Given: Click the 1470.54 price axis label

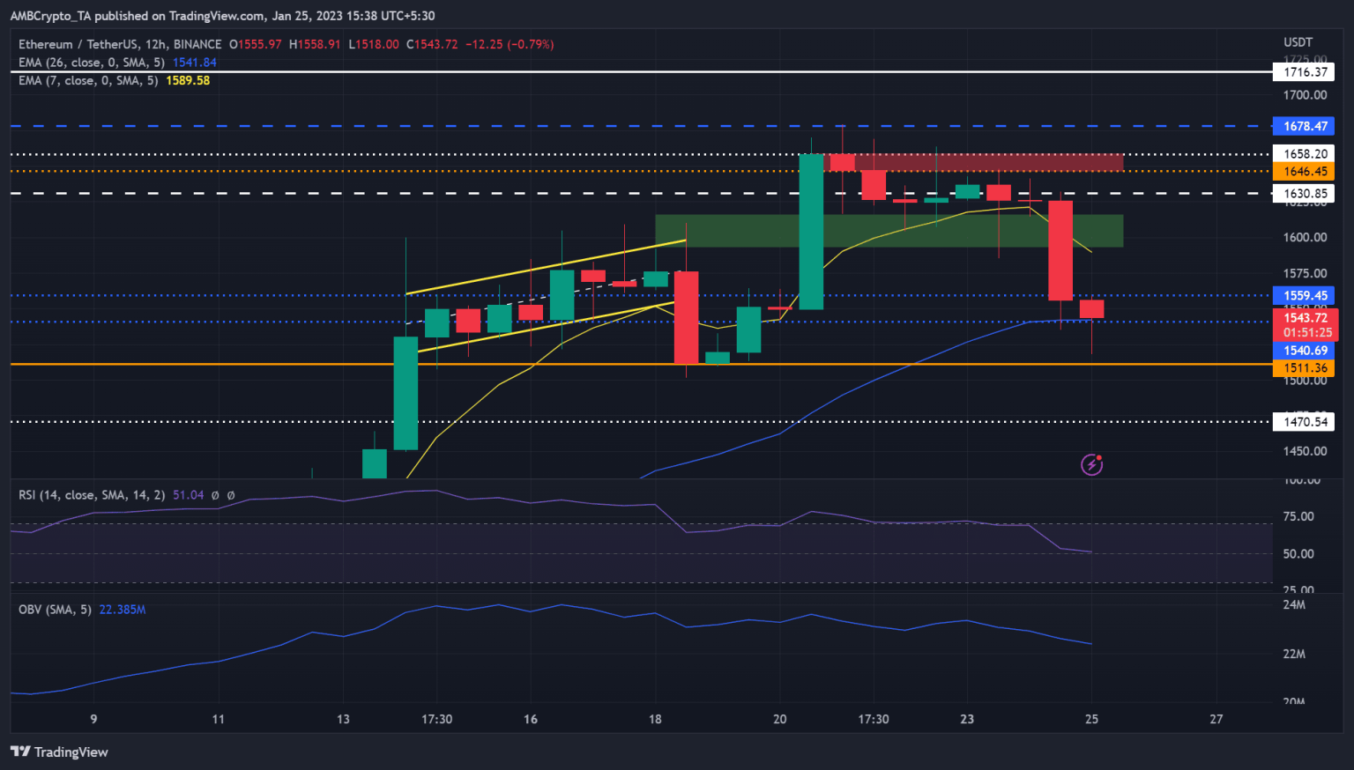Looking at the screenshot, I should pyautogui.click(x=1304, y=422).
